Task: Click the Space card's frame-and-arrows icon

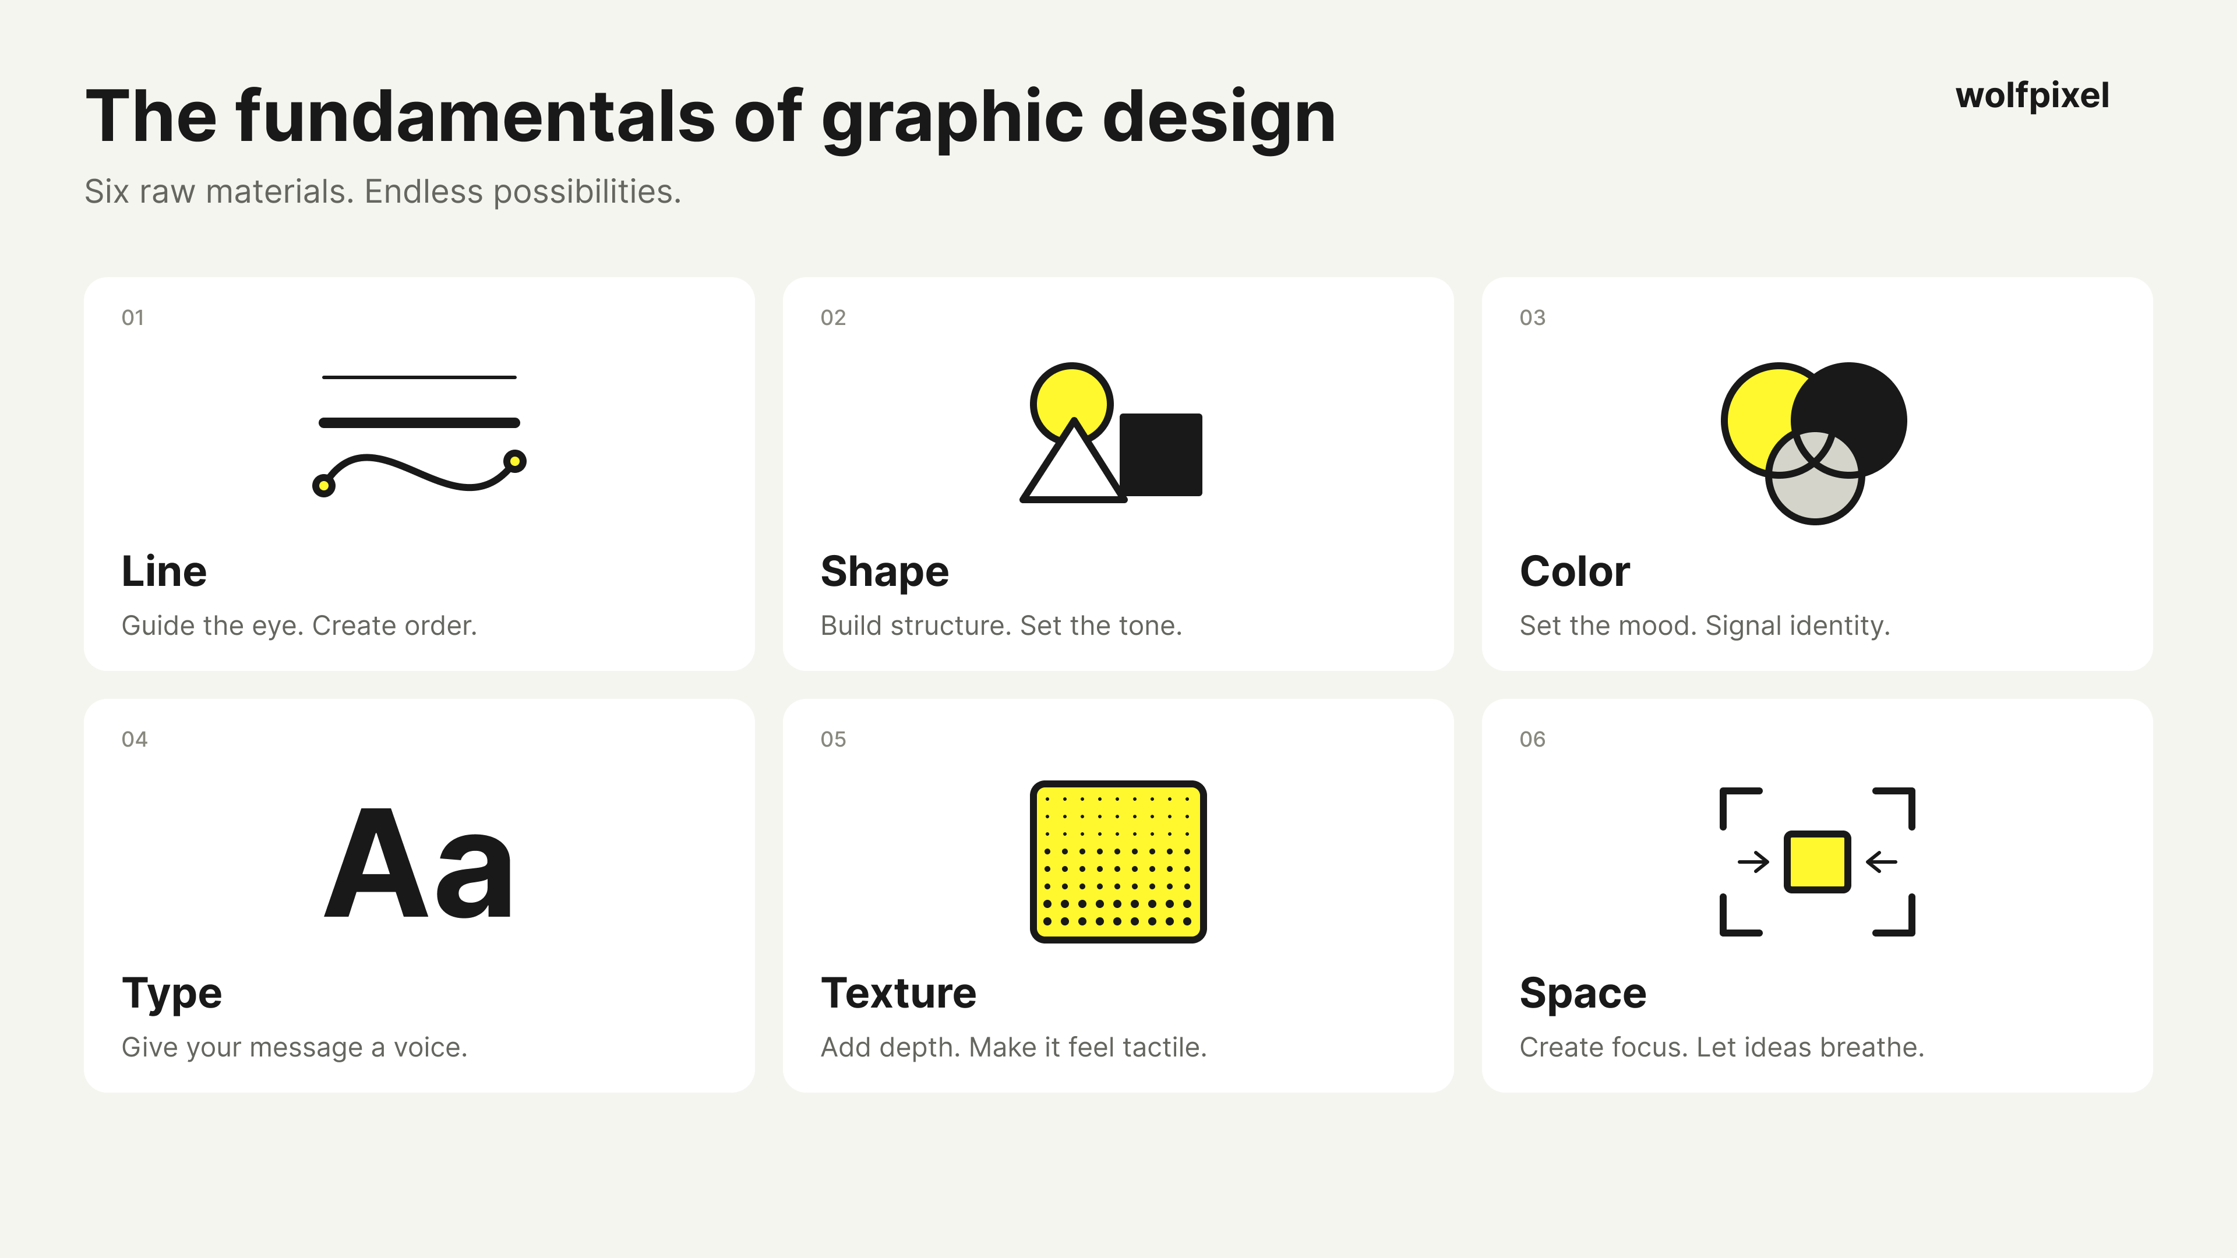Action: (x=1817, y=861)
